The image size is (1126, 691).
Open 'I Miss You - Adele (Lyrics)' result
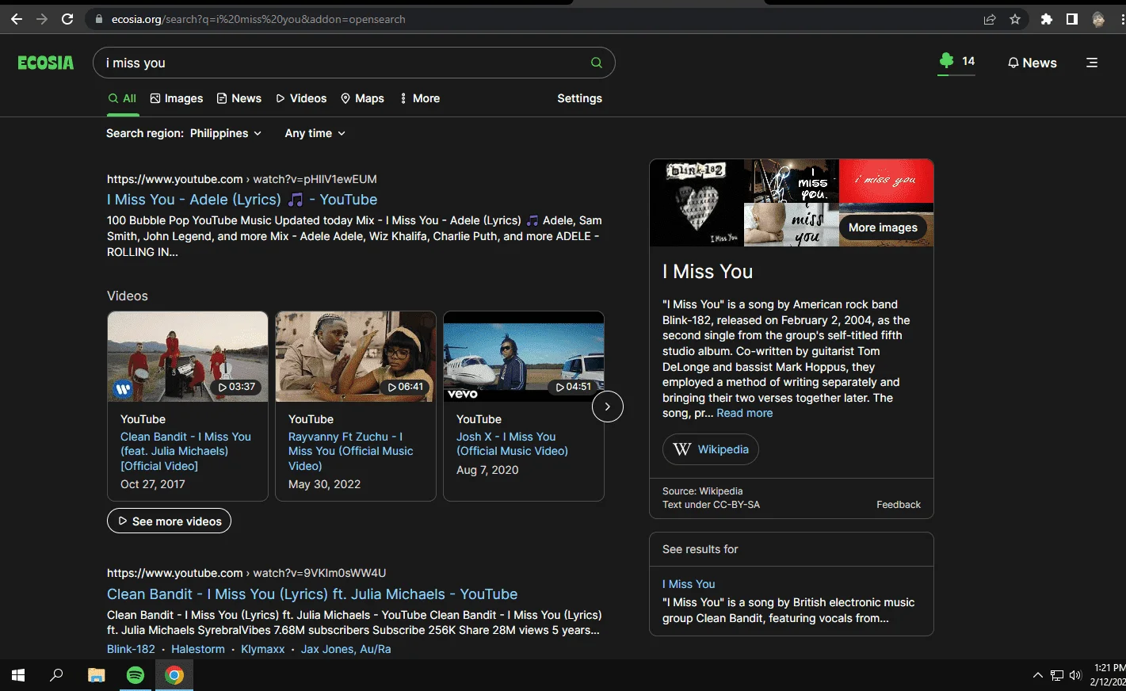point(242,200)
